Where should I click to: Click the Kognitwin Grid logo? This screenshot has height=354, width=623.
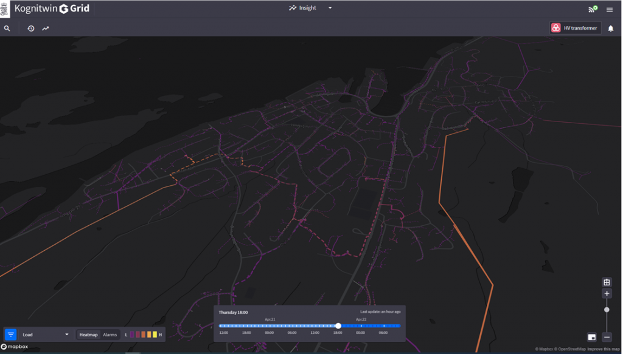tap(52, 9)
